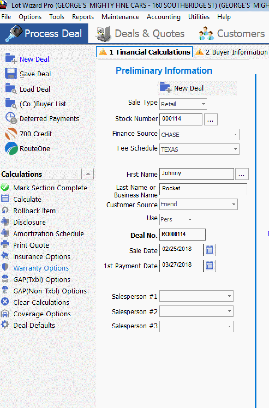The image size is (269, 408).
Task: Click the Save Deal floppy disk icon
Action: 11,74
